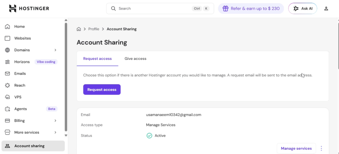Switch to the Give access tab

[x=135, y=59]
